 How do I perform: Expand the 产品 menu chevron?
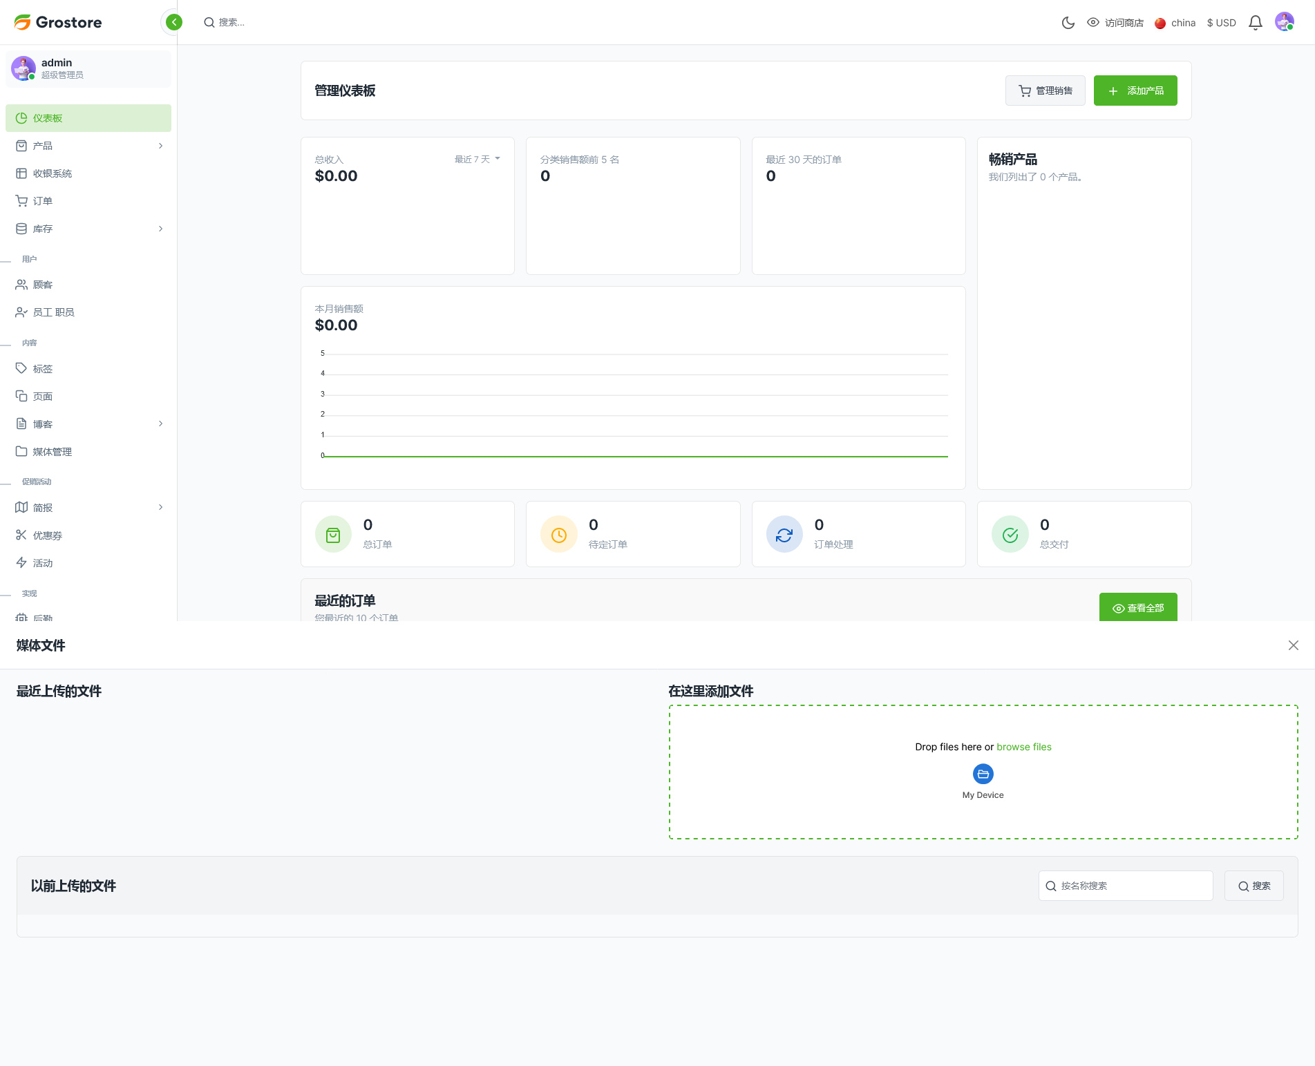[x=161, y=146]
